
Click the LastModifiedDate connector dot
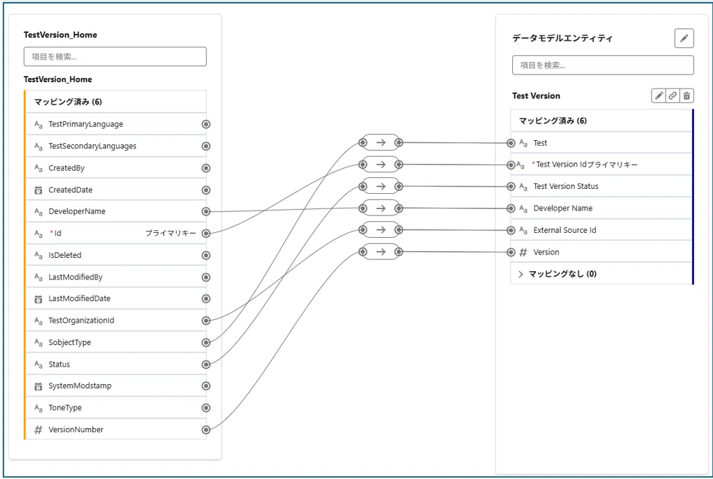click(x=206, y=299)
